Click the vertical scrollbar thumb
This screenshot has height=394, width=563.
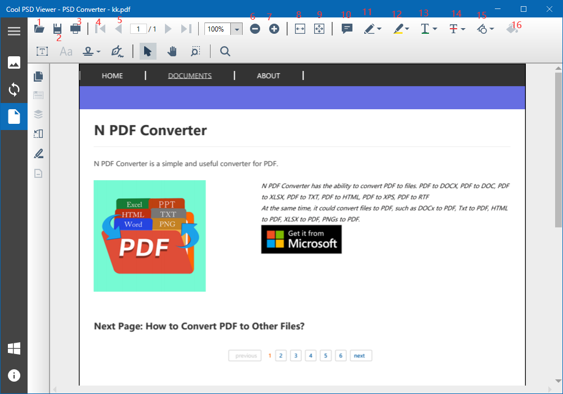click(x=558, y=150)
